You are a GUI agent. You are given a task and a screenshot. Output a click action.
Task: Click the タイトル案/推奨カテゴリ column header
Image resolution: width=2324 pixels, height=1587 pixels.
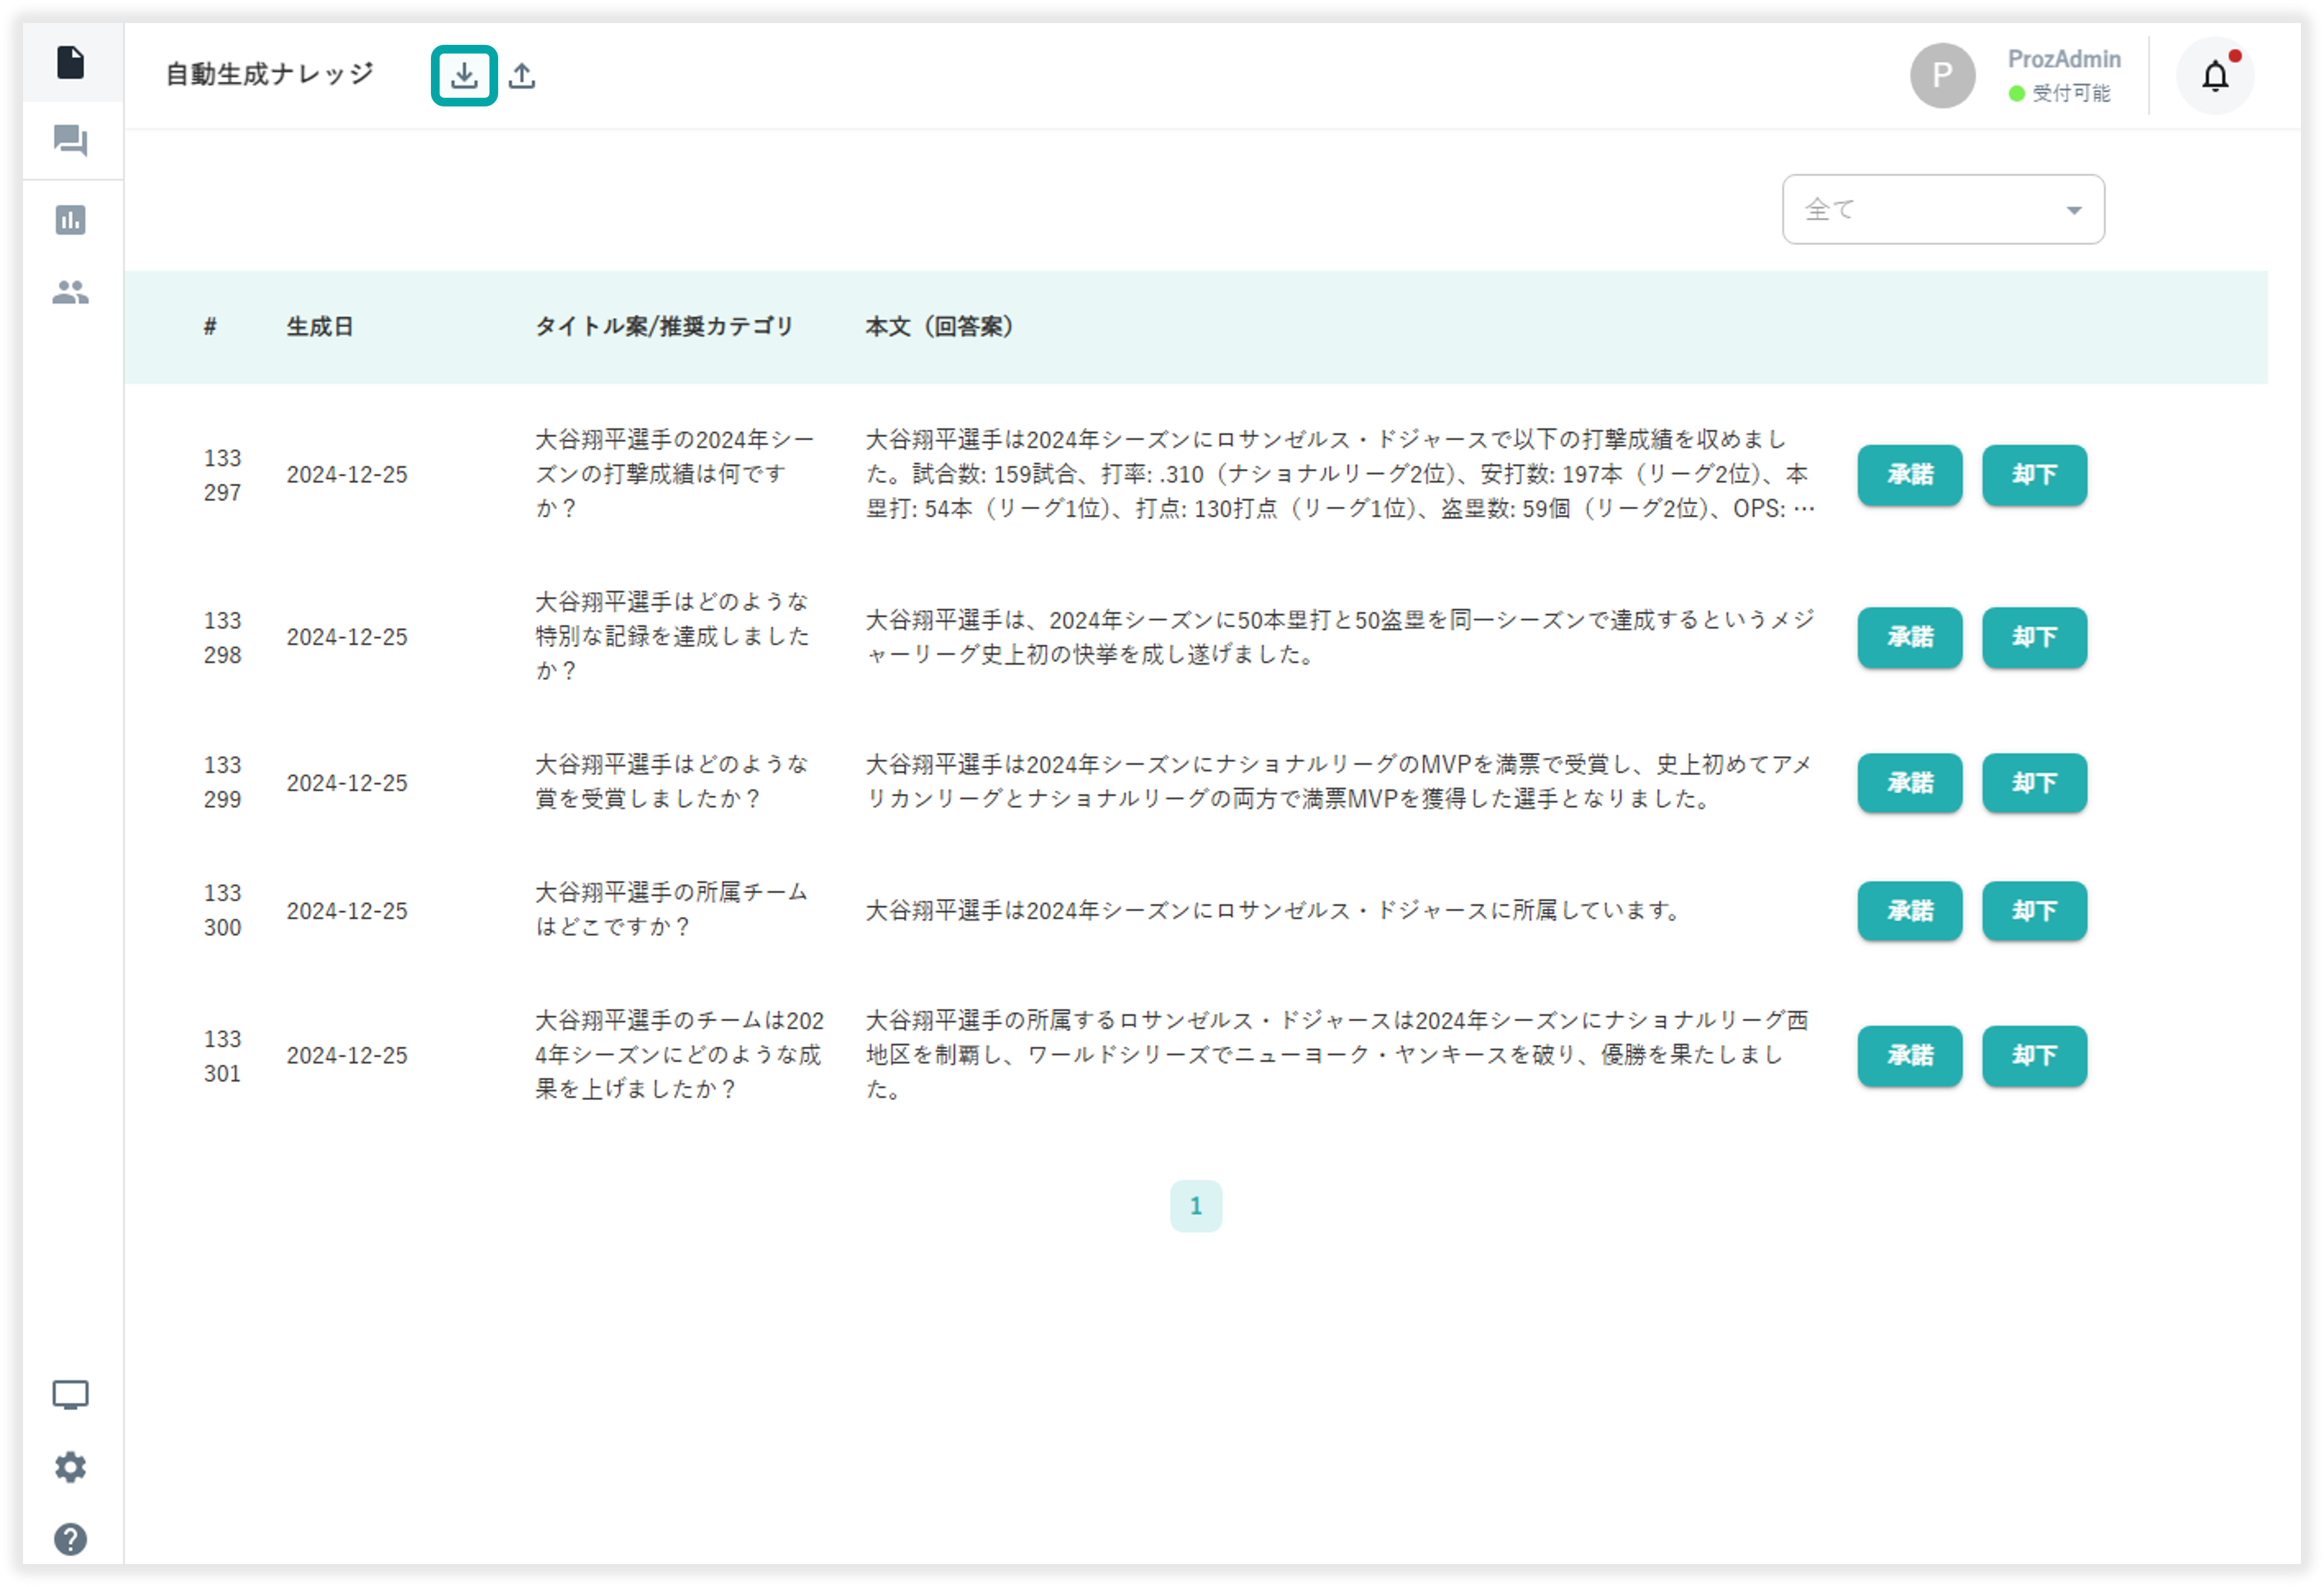(664, 326)
